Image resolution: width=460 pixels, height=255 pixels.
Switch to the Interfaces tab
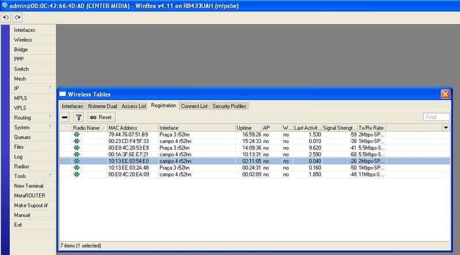72,106
